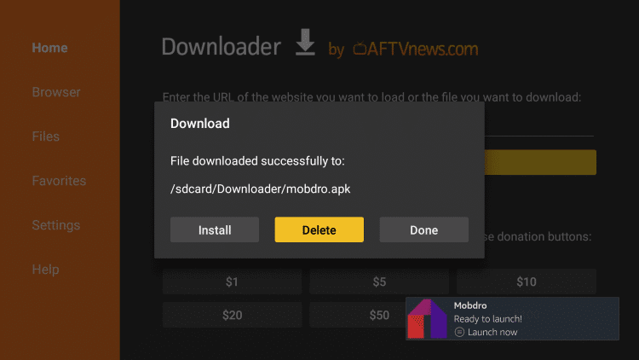Open Favorites in the sidebar
Screen dimensions: 639x360
click(59, 181)
